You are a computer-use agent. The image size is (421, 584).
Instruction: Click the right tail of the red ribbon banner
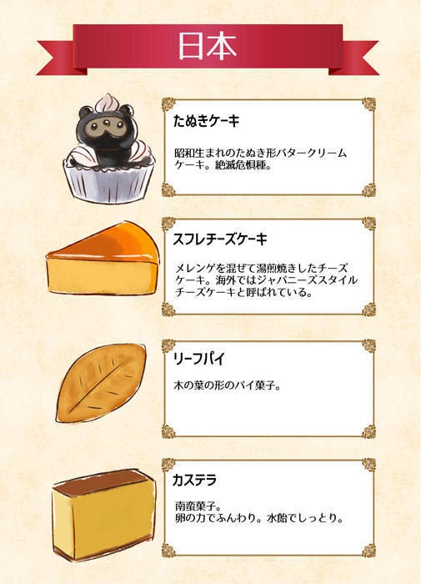point(355,58)
